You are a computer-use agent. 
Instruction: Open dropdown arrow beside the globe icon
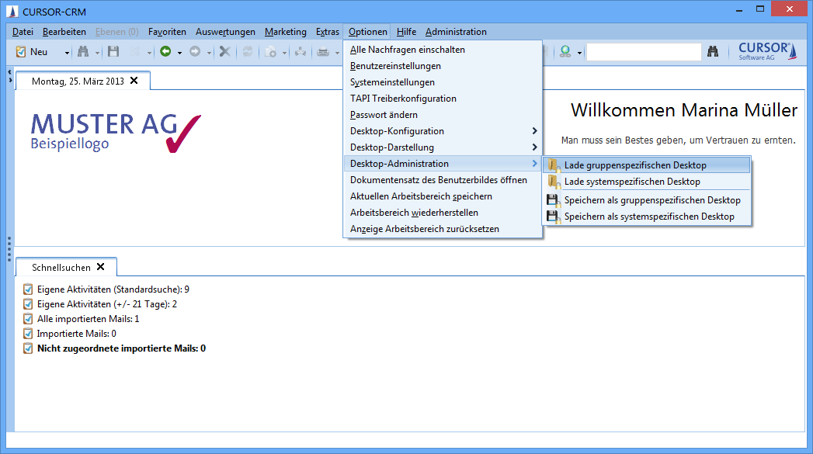point(578,53)
